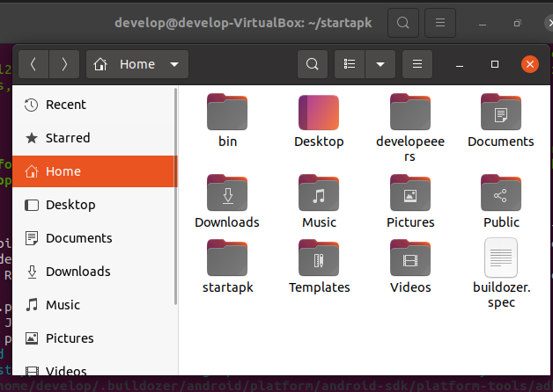The height and width of the screenshot is (392, 553).
Task: Select Home in the sidebar
Action: pos(94,171)
